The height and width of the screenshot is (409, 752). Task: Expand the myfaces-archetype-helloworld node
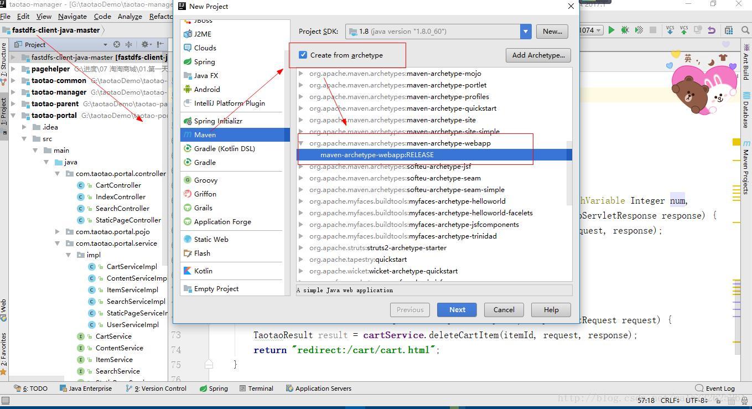click(301, 201)
